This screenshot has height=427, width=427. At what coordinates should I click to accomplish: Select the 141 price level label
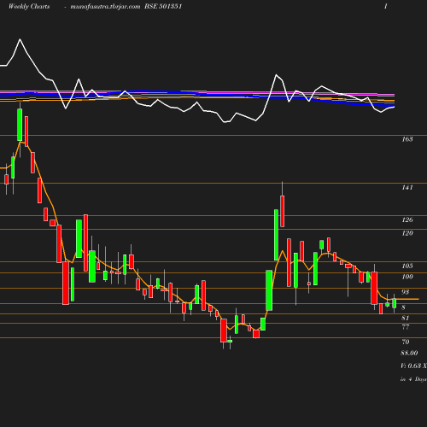point(407,187)
